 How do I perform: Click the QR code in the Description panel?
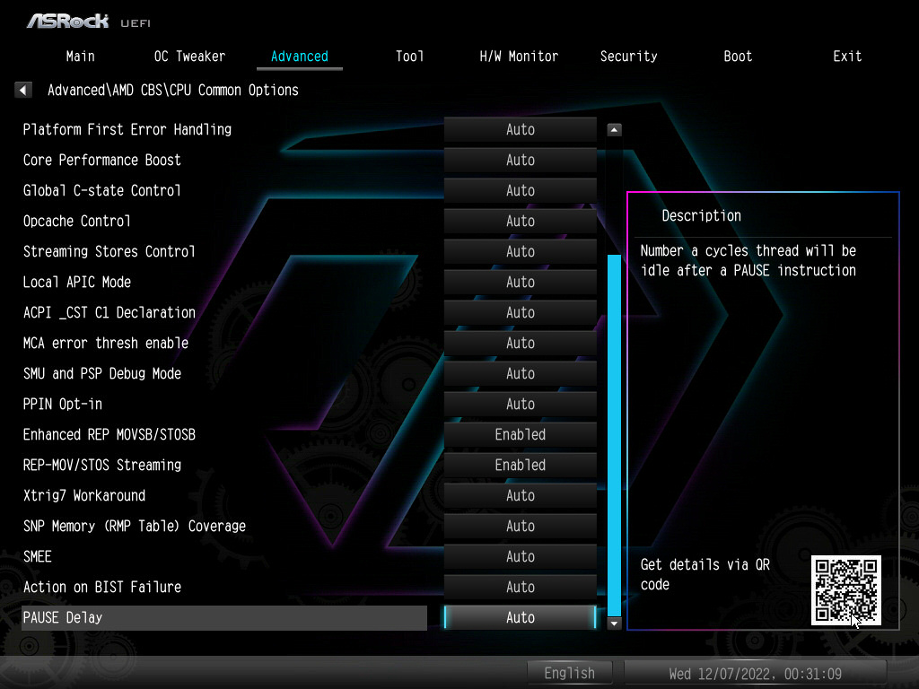click(846, 590)
